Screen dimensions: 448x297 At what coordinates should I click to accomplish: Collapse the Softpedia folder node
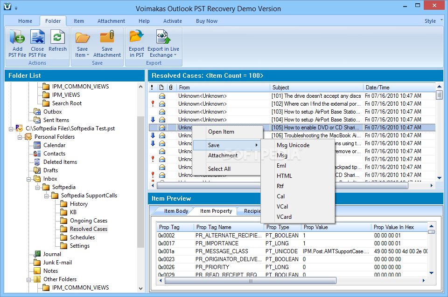point(37,188)
